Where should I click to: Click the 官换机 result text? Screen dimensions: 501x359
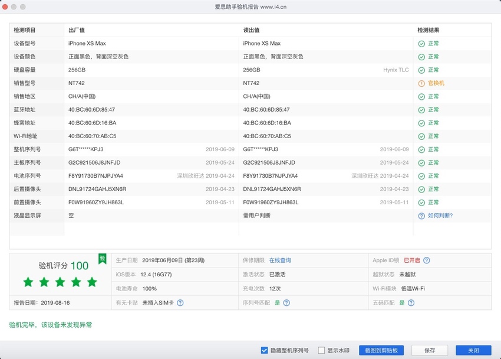click(436, 83)
